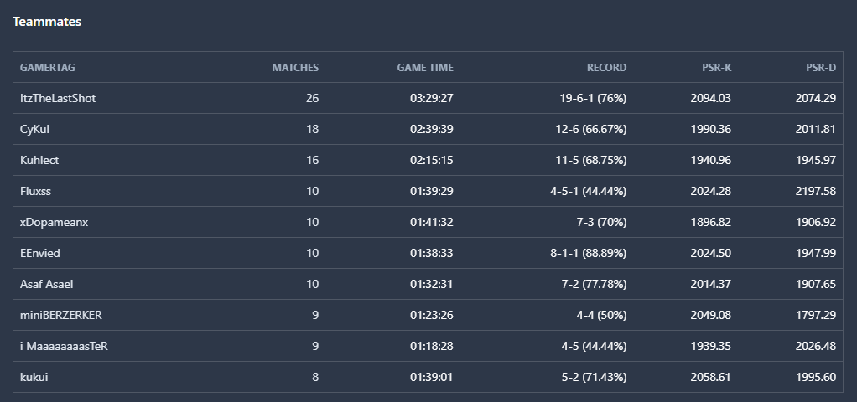Click the i MaaaaaaaasTeR gamertag
Viewport: 857px width, 402px height.
(x=64, y=346)
